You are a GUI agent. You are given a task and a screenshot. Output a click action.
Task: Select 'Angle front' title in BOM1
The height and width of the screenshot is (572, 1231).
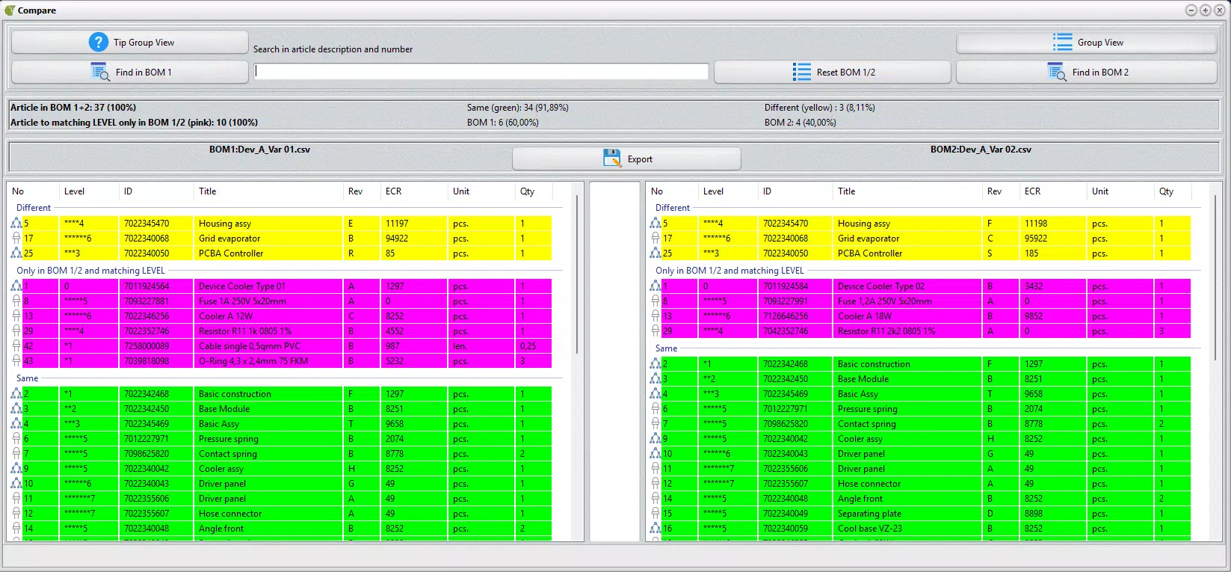tap(221, 528)
